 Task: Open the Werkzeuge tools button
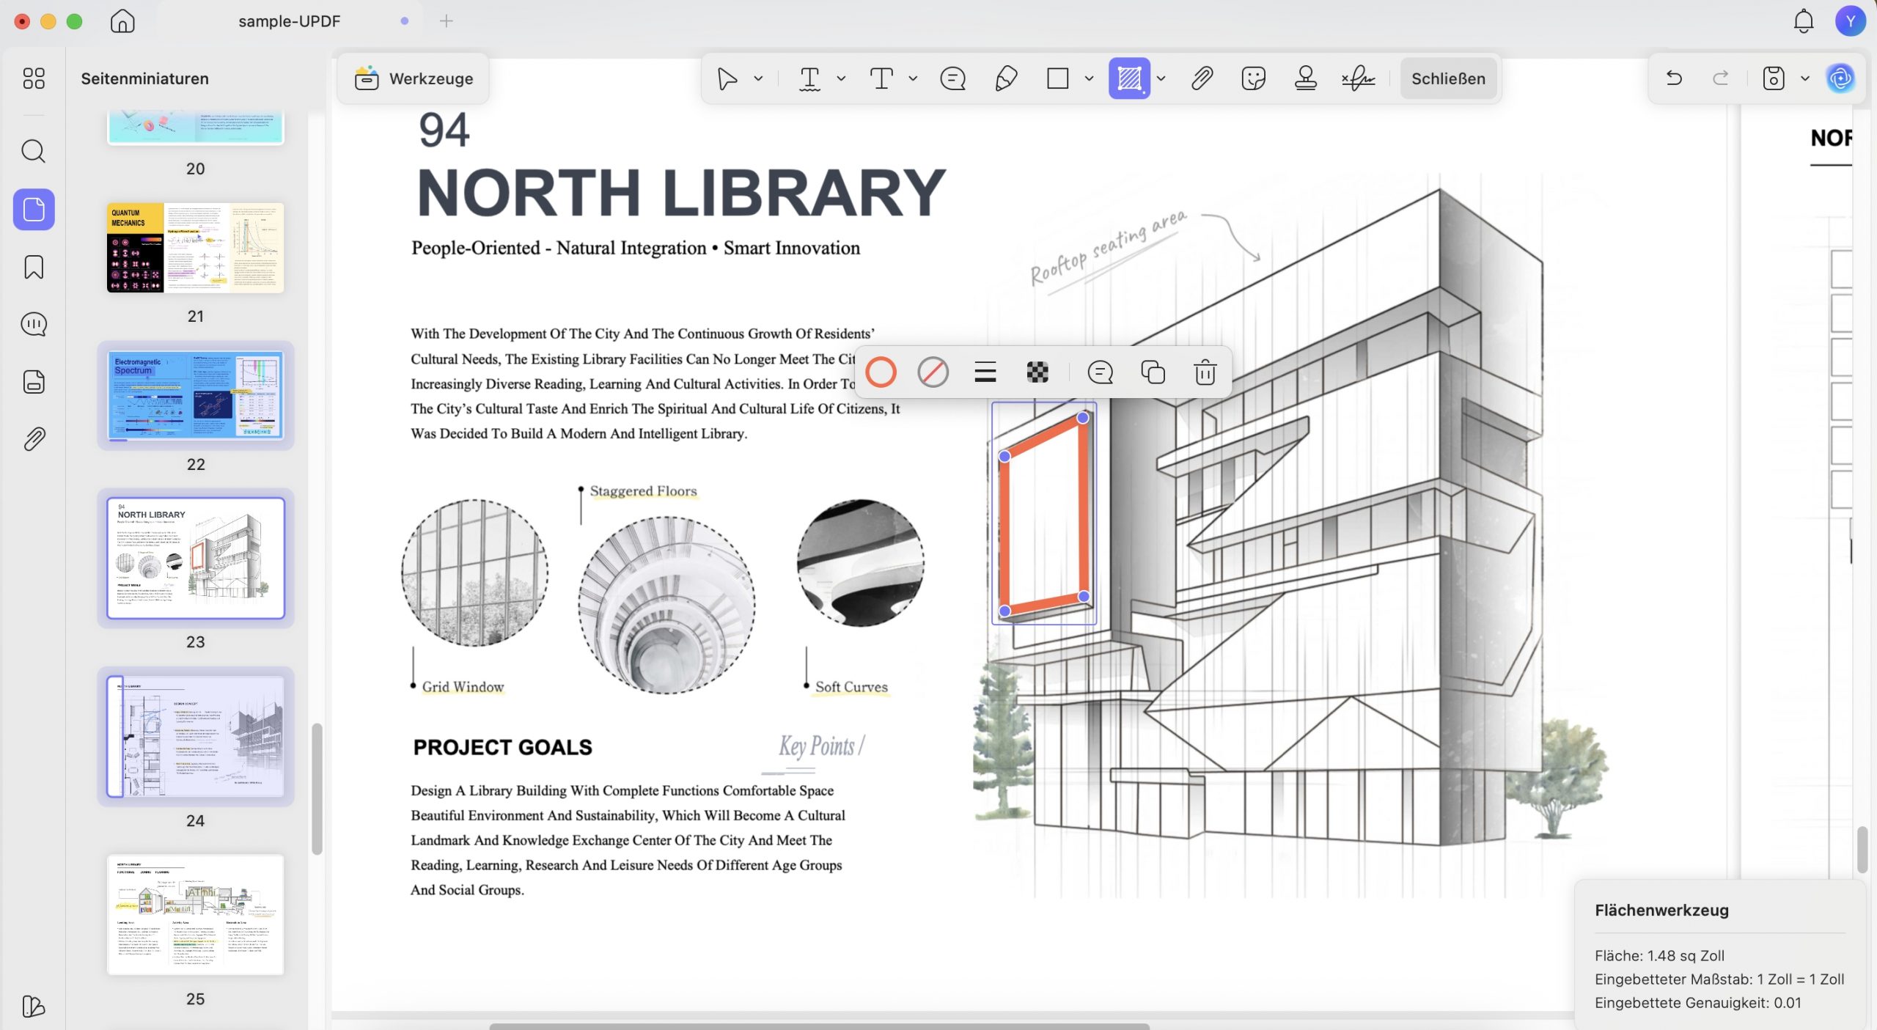414,78
